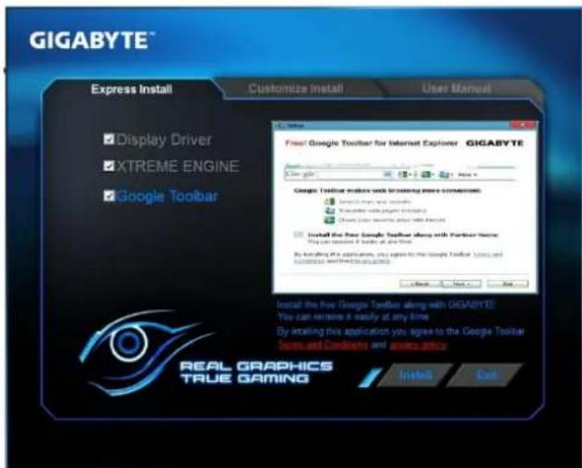This screenshot has width=582, height=468.
Task: Uncheck the Display Driver checkbox
Action: click(109, 139)
